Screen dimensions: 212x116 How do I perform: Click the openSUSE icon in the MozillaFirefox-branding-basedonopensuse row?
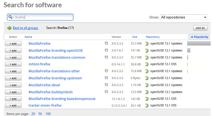147,99
